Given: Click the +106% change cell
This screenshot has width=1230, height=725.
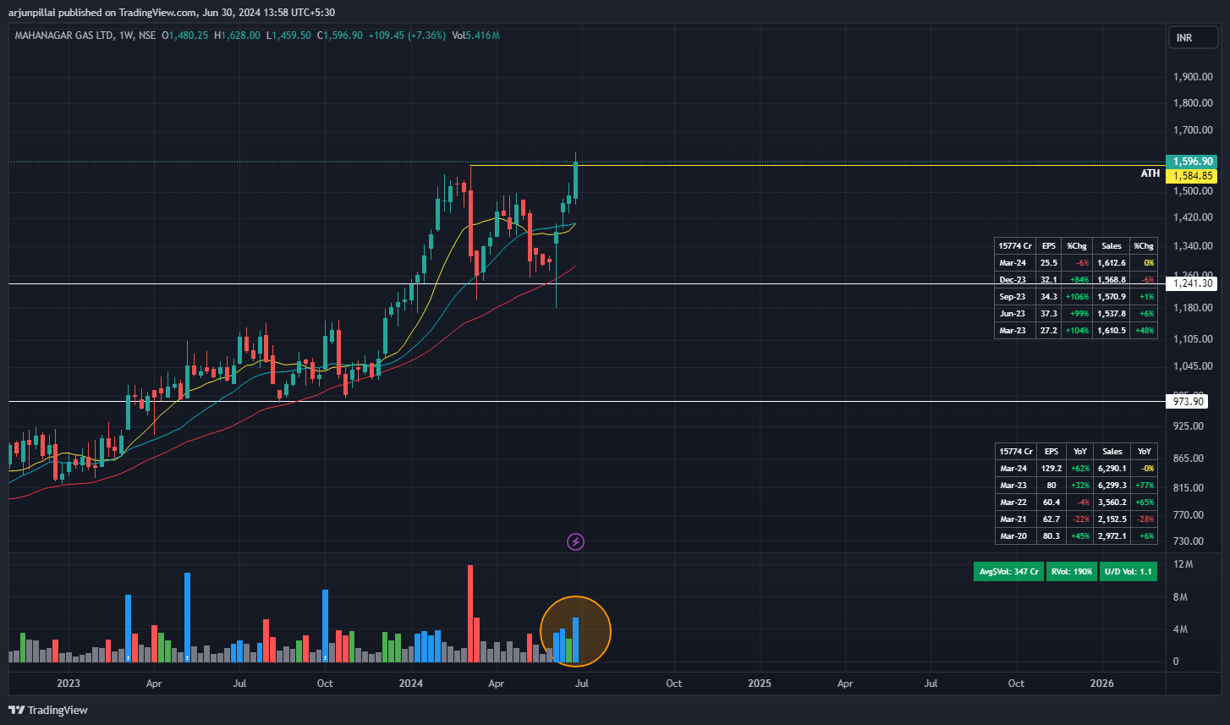Looking at the screenshot, I should [x=1076, y=297].
